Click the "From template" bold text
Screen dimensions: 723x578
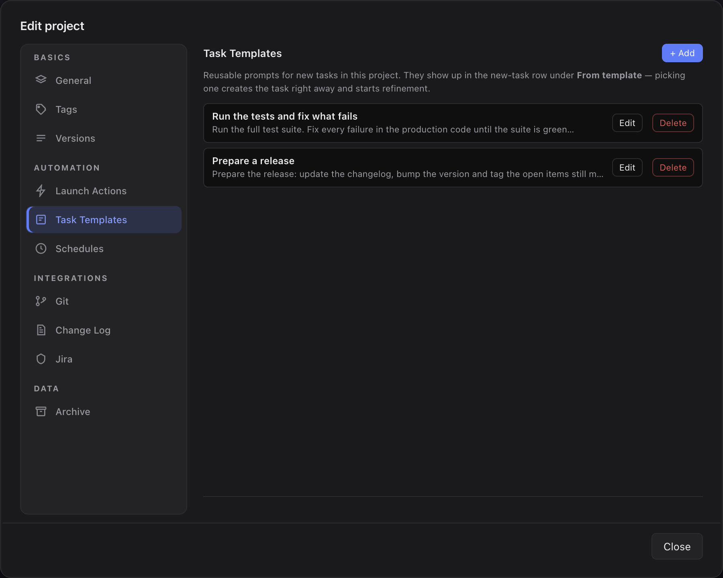[609, 75]
